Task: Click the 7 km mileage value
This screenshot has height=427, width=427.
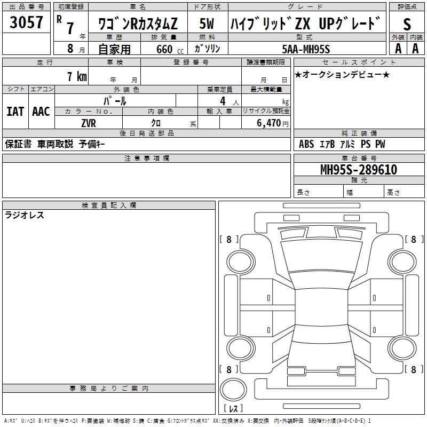Action: tap(76, 76)
